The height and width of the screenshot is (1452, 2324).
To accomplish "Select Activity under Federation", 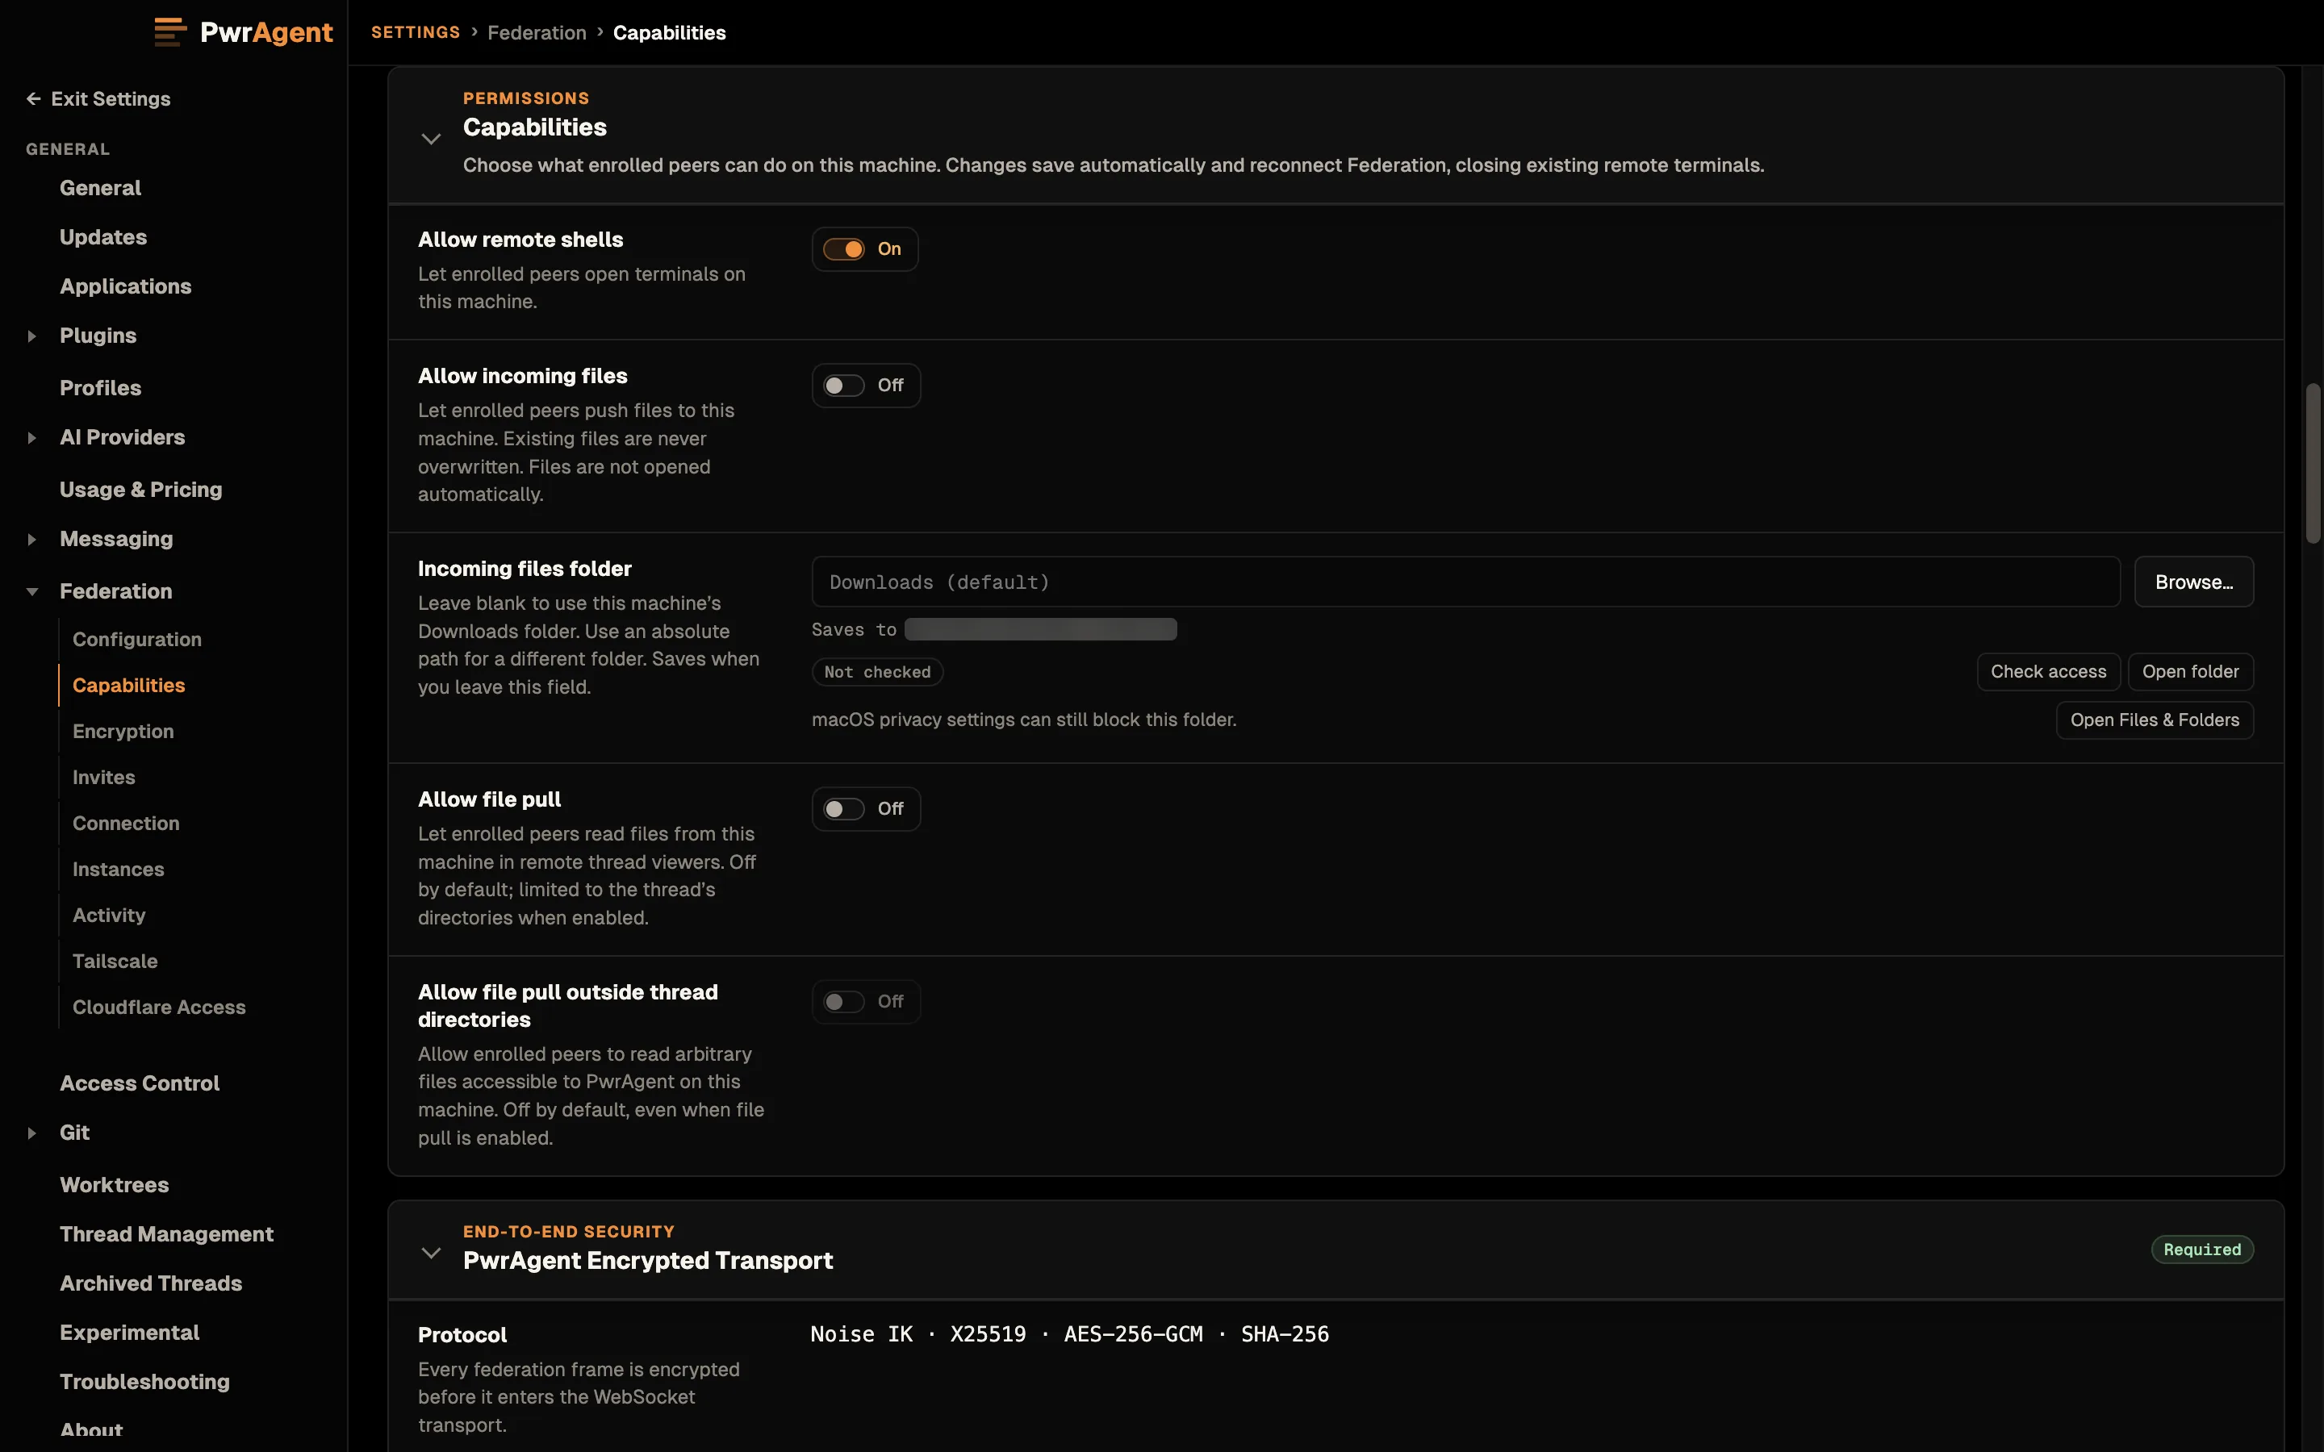I will tap(108, 916).
